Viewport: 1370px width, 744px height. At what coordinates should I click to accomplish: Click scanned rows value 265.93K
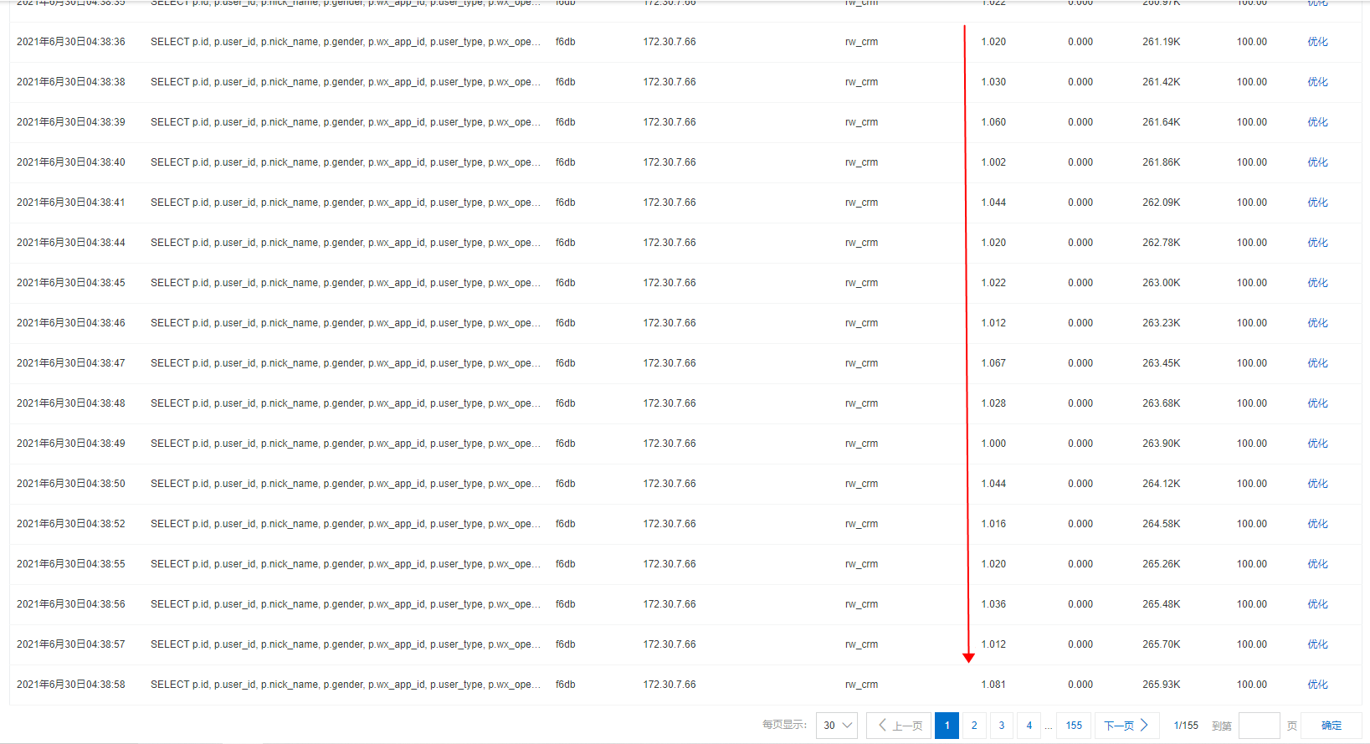pos(1162,685)
